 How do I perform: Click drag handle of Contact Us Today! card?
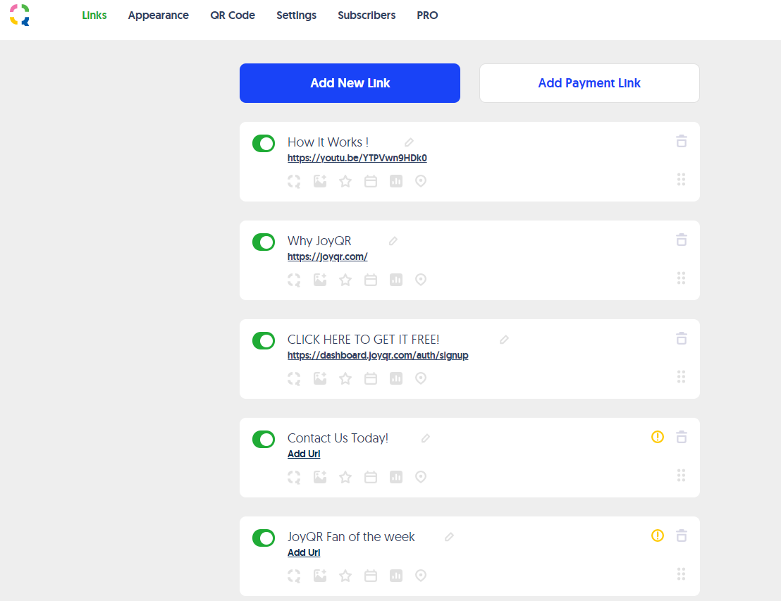click(x=682, y=475)
